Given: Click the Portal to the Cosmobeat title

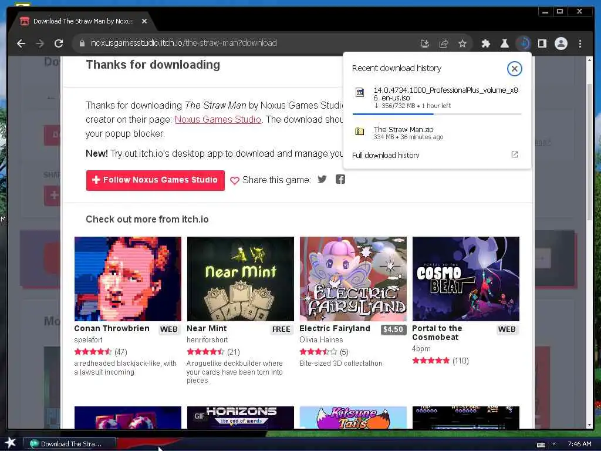Looking at the screenshot, I should pyautogui.click(x=437, y=333).
